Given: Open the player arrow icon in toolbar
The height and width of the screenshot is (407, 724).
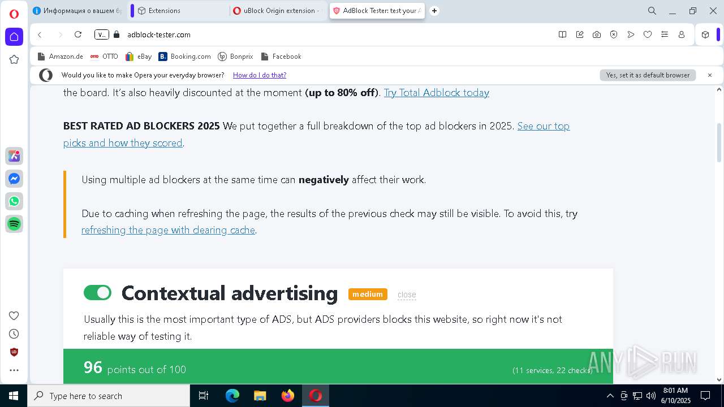Looking at the screenshot, I should coord(631,34).
